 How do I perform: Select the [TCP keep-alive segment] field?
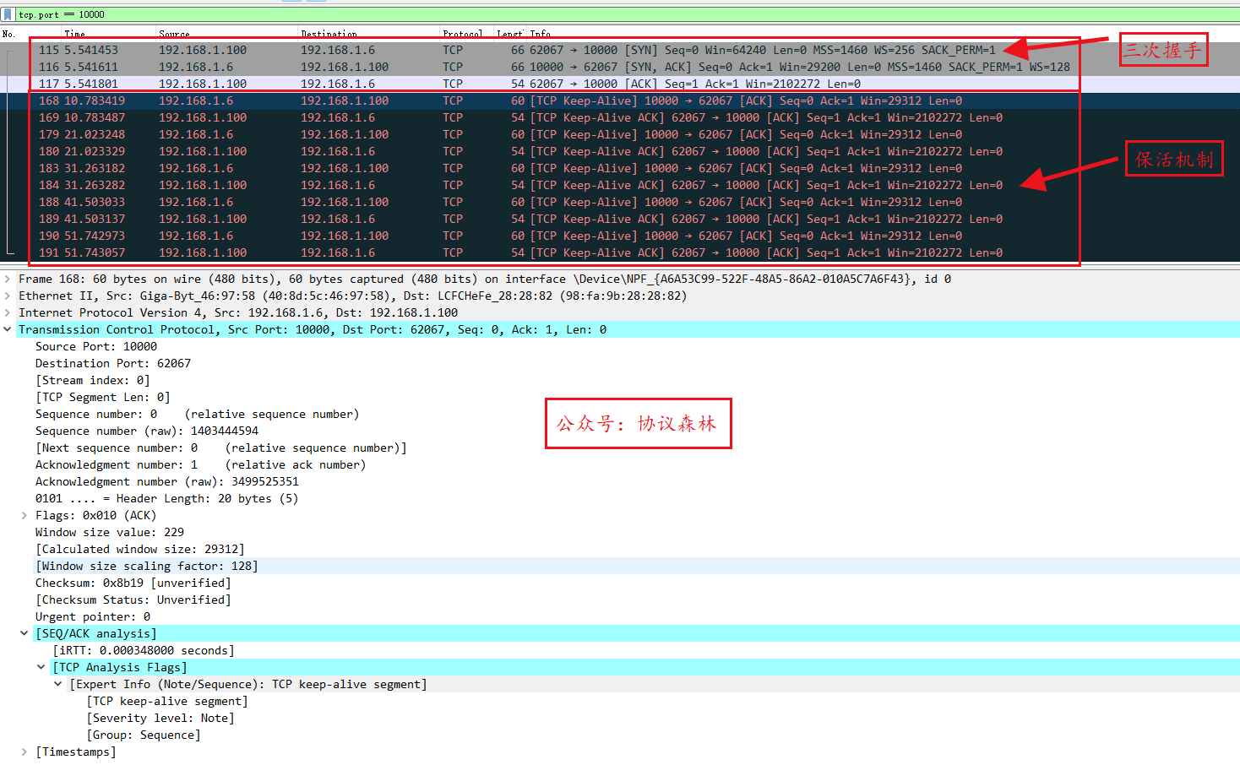click(167, 701)
